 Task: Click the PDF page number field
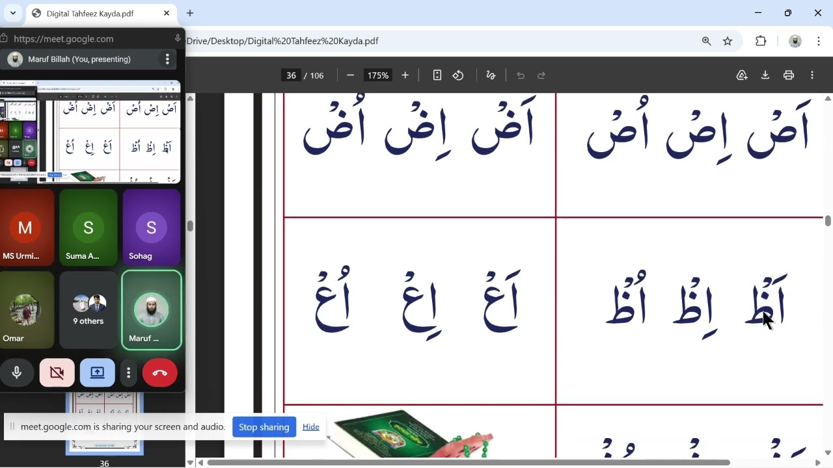click(x=291, y=75)
